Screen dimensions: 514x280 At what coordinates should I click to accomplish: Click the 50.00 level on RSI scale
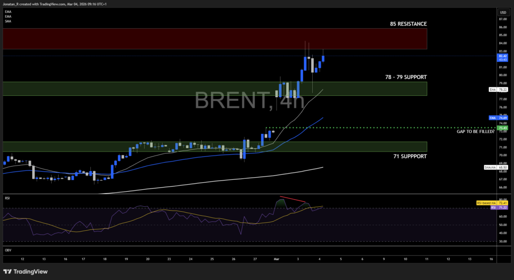coord(503,225)
